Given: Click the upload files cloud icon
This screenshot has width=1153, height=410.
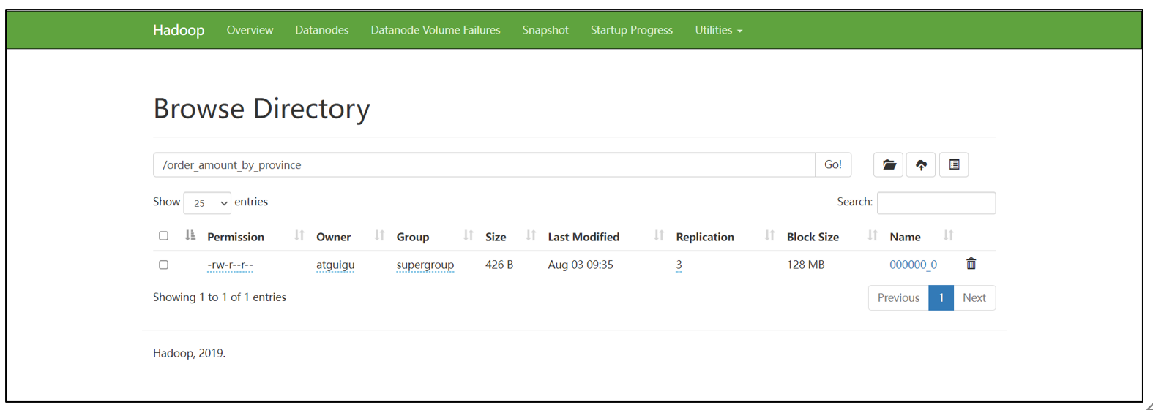Looking at the screenshot, I should [x=921, y=165].
